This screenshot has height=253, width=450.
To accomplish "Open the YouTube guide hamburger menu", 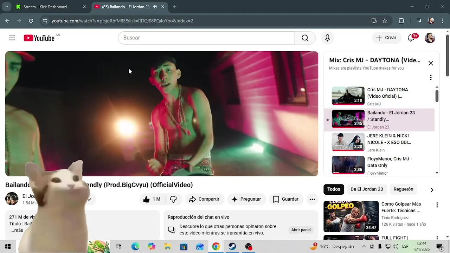I will click(x=12, y=38).
